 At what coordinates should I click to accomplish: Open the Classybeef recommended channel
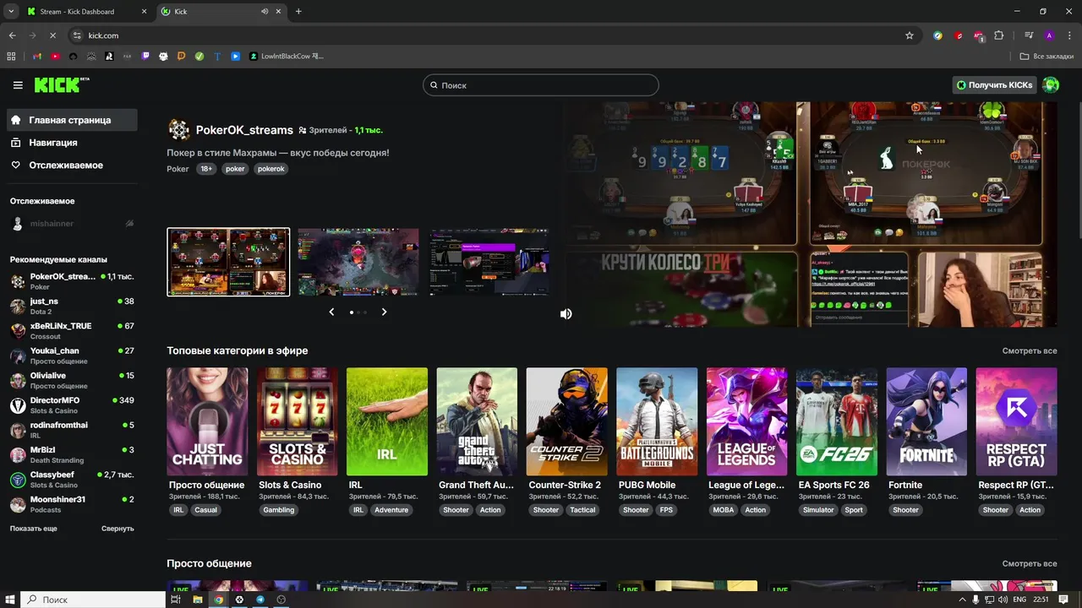tap(73, 480)
